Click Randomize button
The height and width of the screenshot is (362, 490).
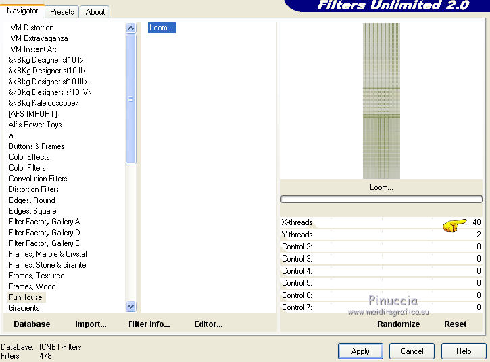coord(399,324)
